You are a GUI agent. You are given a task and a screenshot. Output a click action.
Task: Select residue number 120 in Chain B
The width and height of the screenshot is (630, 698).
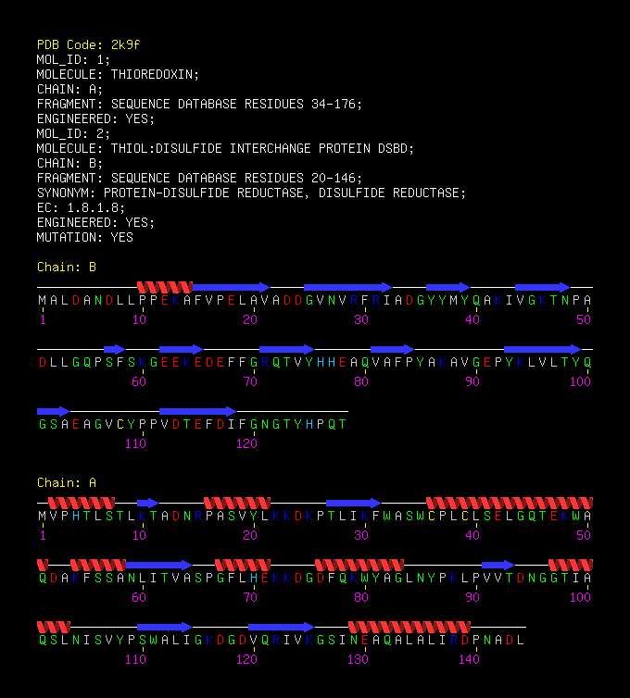tap(246, 443)
